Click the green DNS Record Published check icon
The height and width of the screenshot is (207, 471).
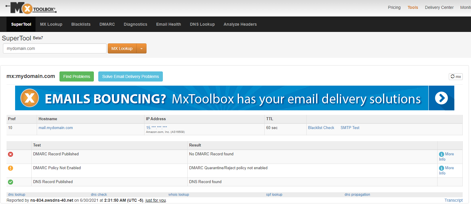10,182
